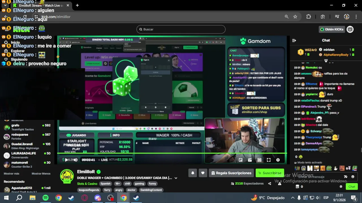Open recommended channel Agustabell212
Viewport: 362px width, 203px height.
[27, 189]
